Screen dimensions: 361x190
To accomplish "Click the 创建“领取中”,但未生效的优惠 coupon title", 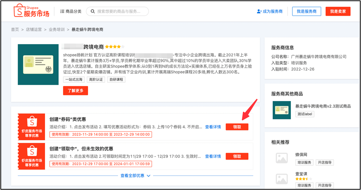I will click(x=81, y=149).
